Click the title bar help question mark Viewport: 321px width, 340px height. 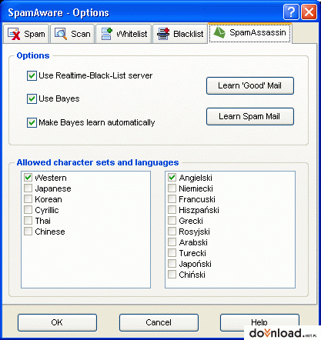[x=291, y=12]
